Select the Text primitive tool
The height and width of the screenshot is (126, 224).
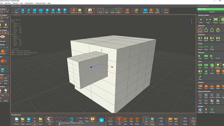(22, 11)
